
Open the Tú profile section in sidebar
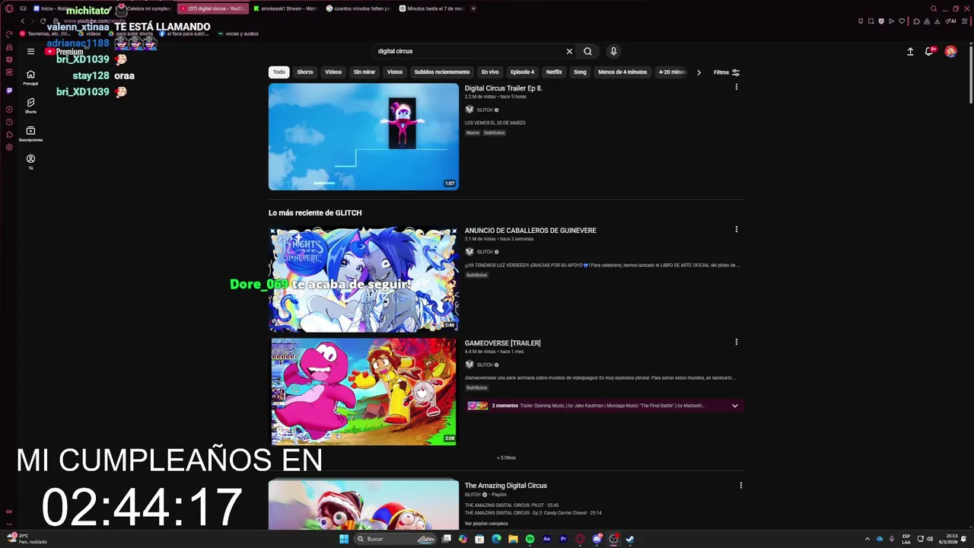[x=30, y=162]
